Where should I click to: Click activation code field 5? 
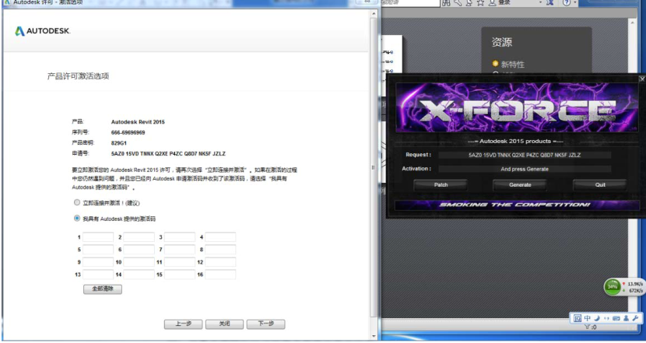pos(98,250)
